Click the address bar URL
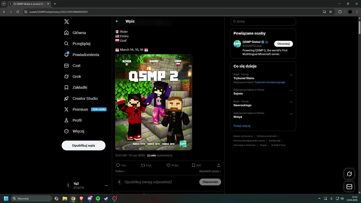Screen dimensions: 361x203 click(59, 12)
